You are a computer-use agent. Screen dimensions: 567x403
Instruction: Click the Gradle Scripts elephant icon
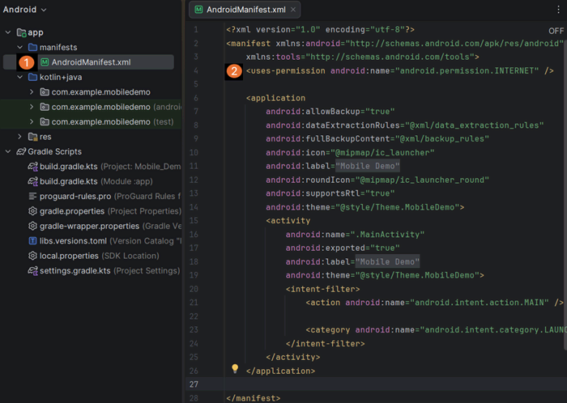pyautogui.click(x=21, y=151)
